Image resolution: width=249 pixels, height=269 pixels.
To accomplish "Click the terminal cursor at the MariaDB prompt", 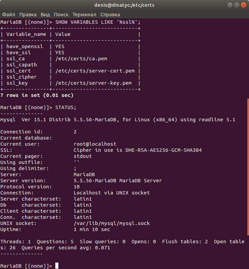I will tap(57, 266).
